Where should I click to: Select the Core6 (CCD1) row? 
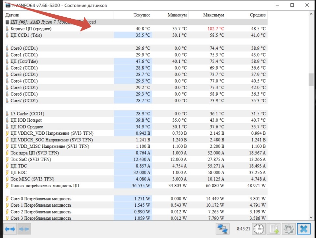pos(136,94)
